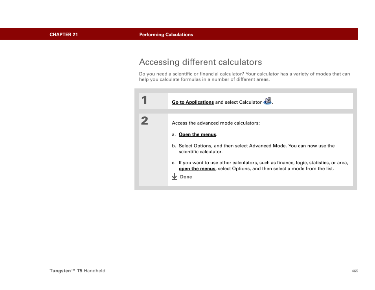This screenshot has height=290, width=375.
Task: Open the 'Go to Applications' link
Action: [193, 102]
